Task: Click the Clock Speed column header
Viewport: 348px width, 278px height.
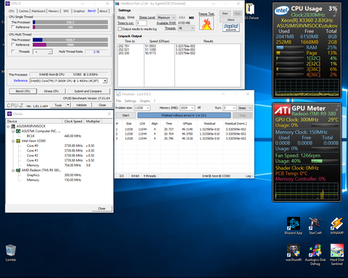Action: (73, 121)
